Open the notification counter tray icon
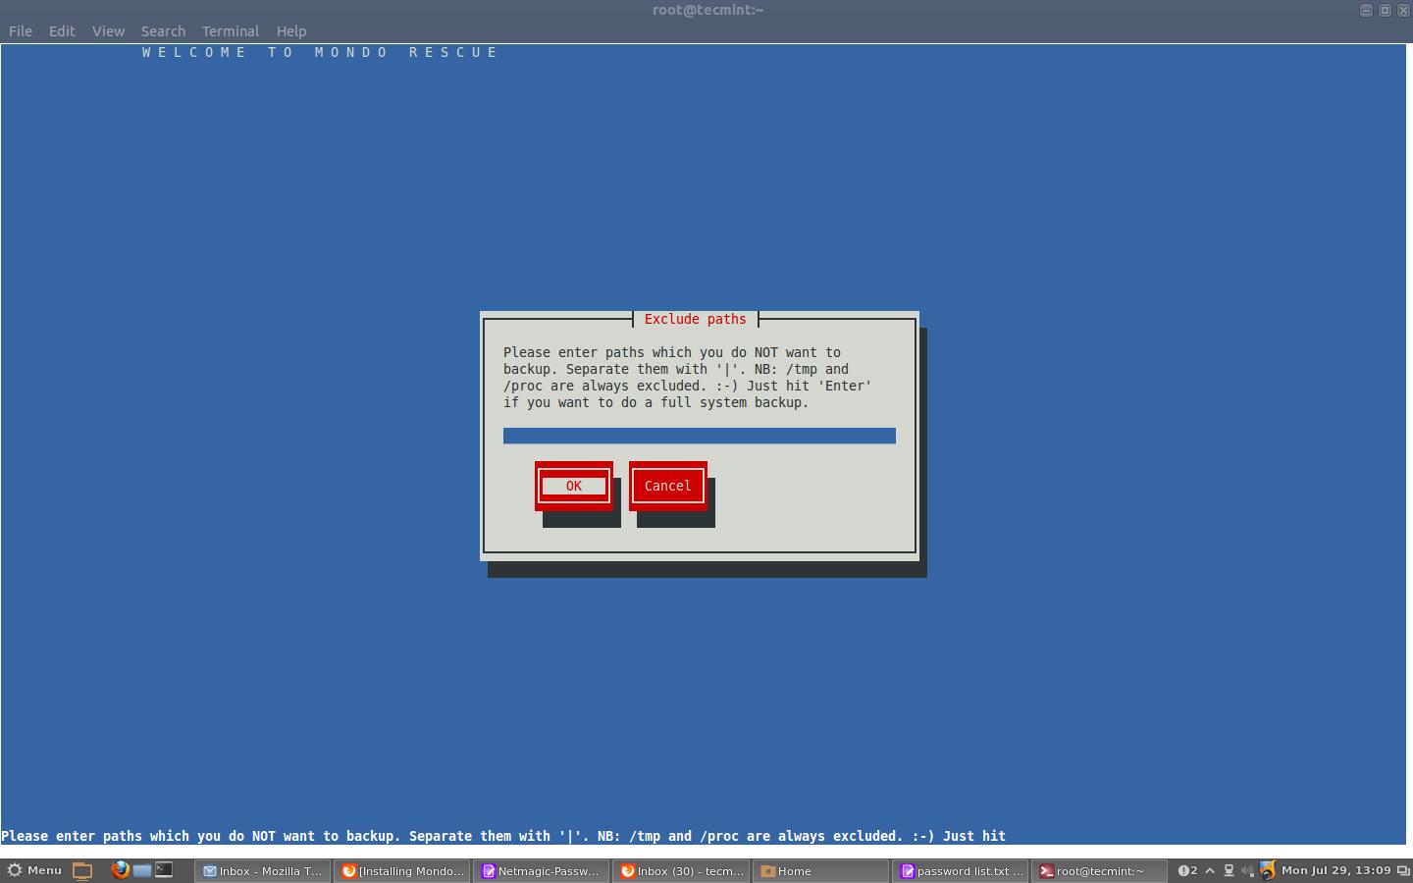Viewport: 1413px width, 883px height. (x=1187, y=870)
